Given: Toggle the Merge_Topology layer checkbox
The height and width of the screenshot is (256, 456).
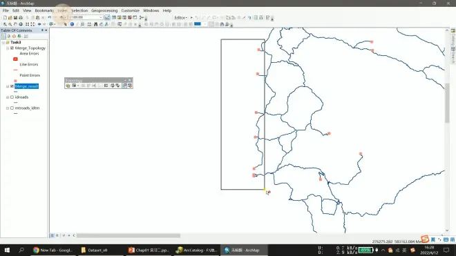Looking at the screenshot, I should (x=12, y=48).
